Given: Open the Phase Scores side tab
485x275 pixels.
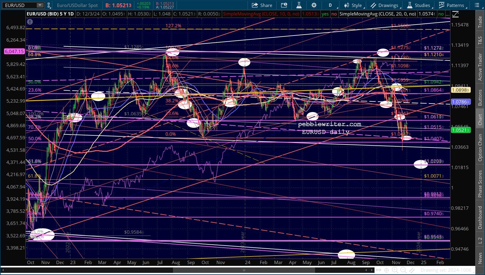Looking at the screenshot, I should (480, 184).
